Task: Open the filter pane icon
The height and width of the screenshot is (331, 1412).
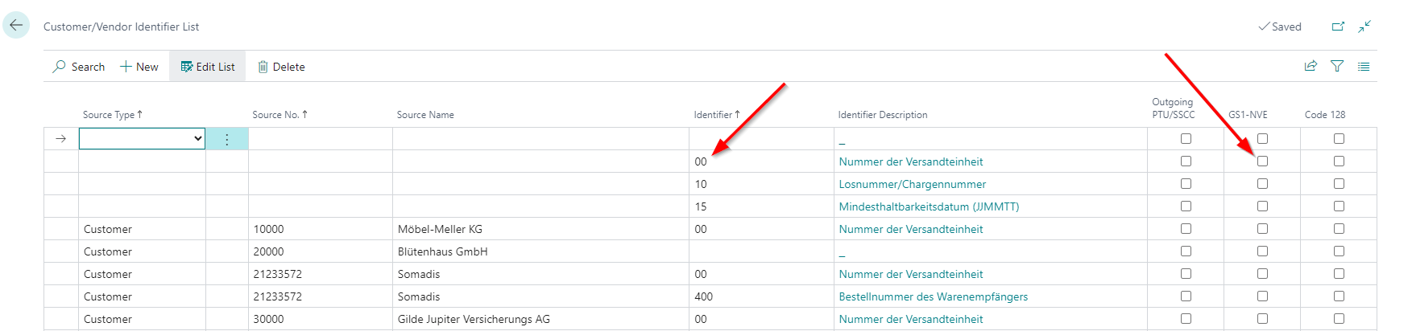Action: tap(1337, 67)
